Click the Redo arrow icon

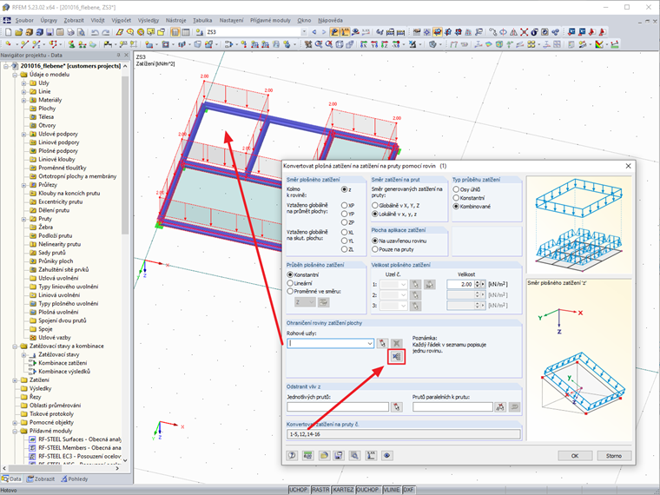tap(106, 32)
